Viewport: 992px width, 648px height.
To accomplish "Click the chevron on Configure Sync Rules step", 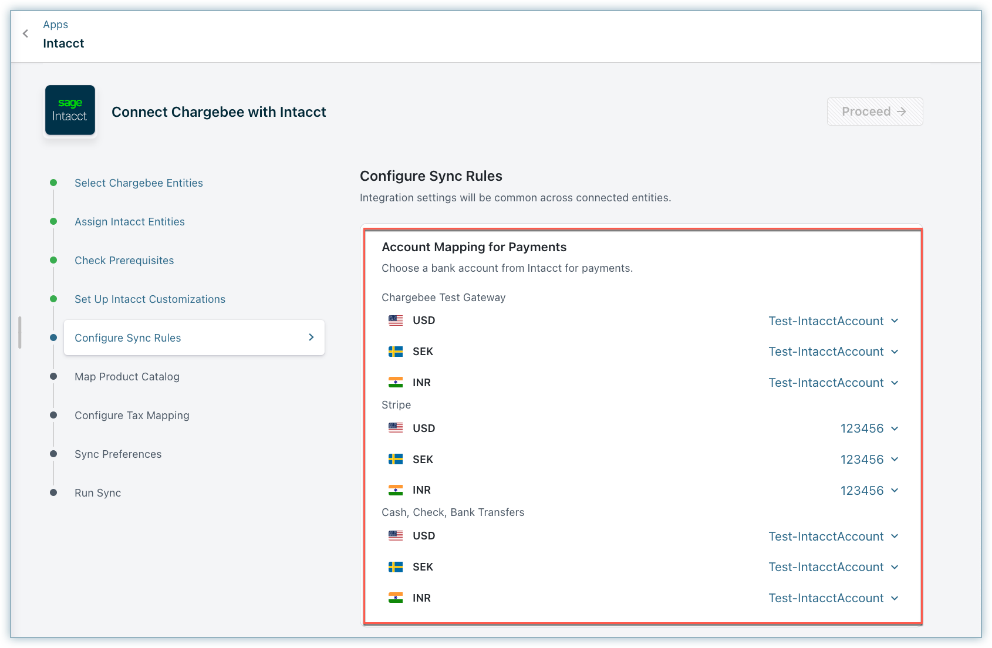I will 311,338.
